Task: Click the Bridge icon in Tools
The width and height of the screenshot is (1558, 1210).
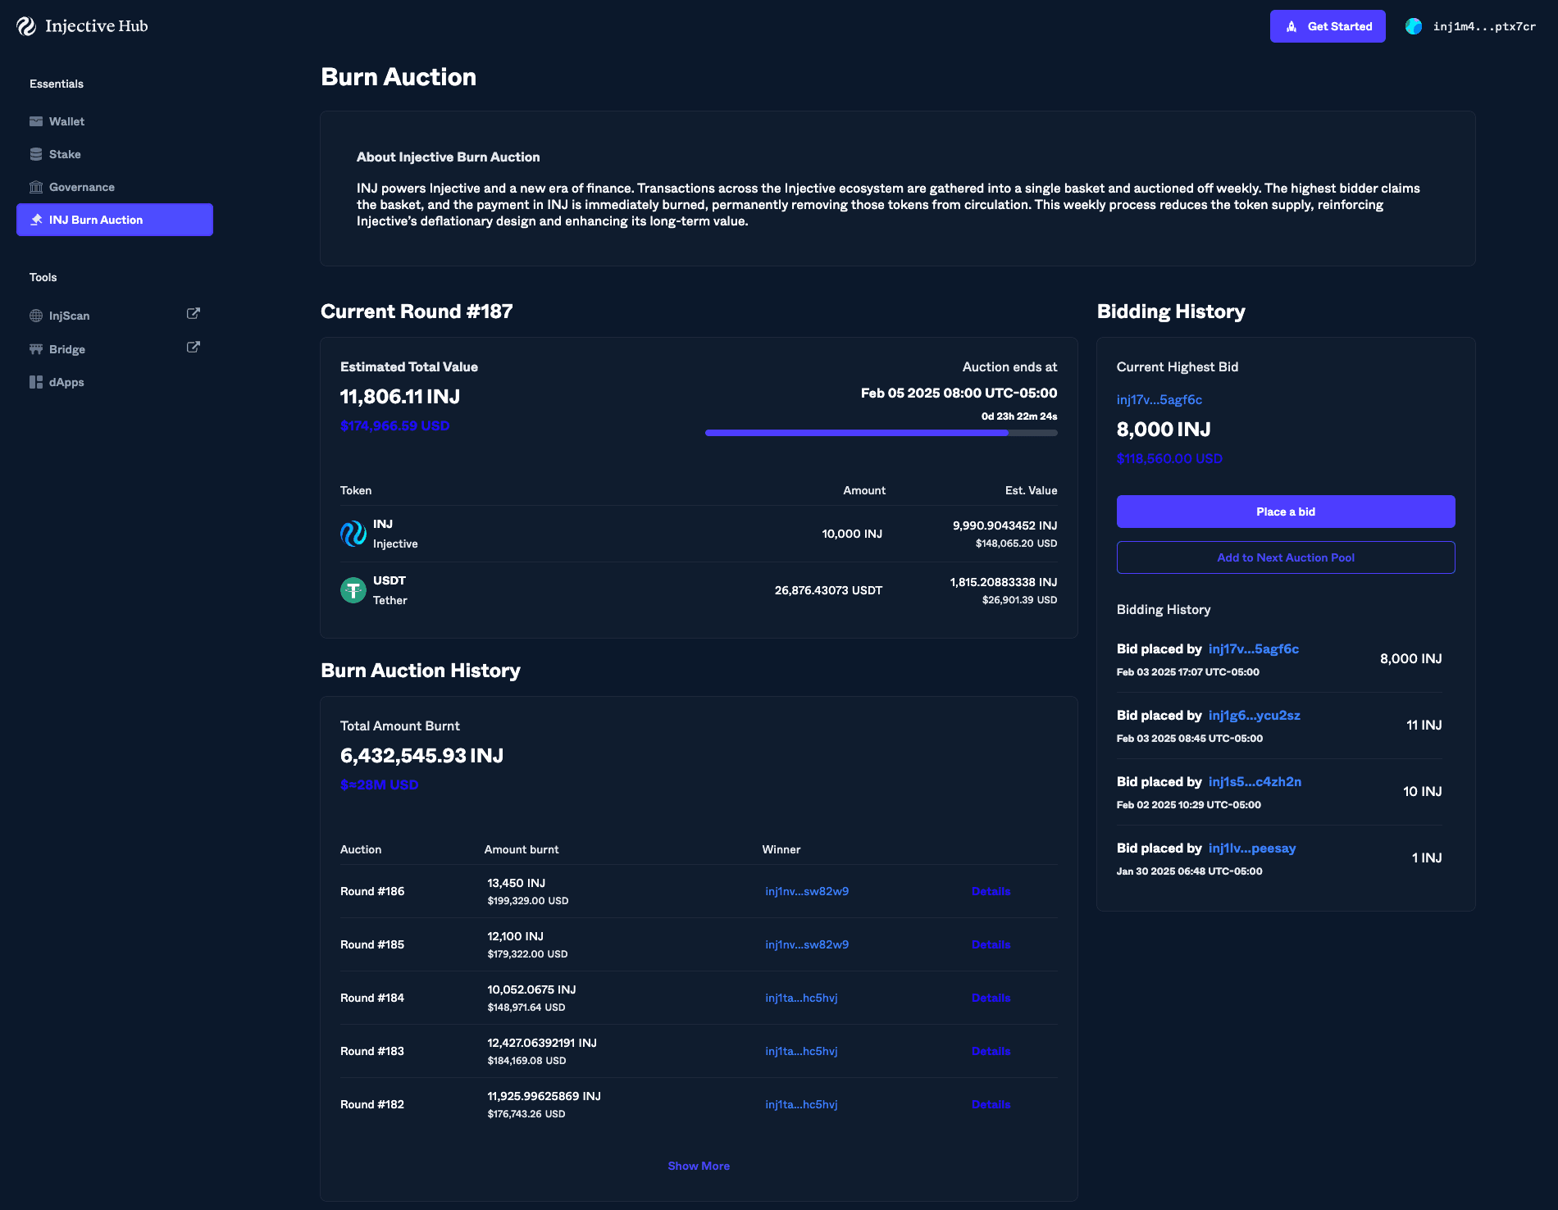Action: coord(36,349)
